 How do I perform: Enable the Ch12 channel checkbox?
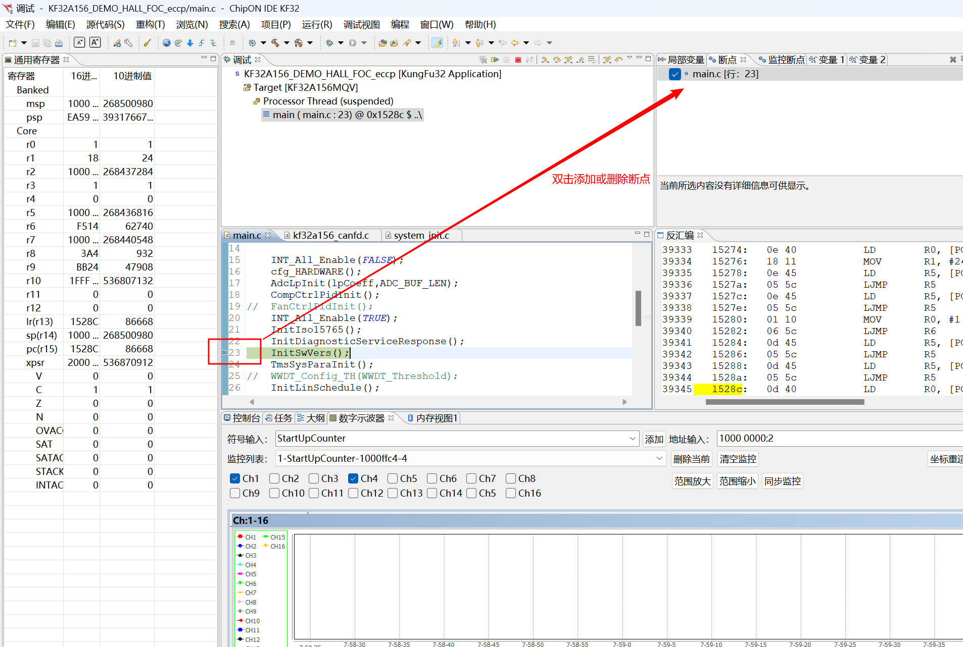(x=353, y=493)
